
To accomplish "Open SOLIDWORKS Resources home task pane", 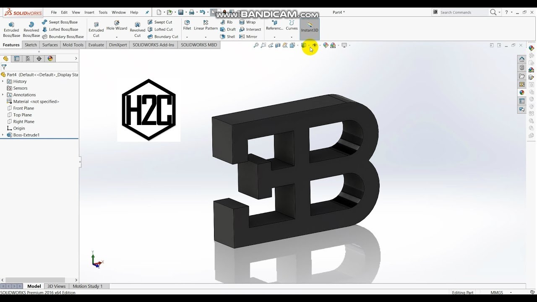I will pos(522,59).
